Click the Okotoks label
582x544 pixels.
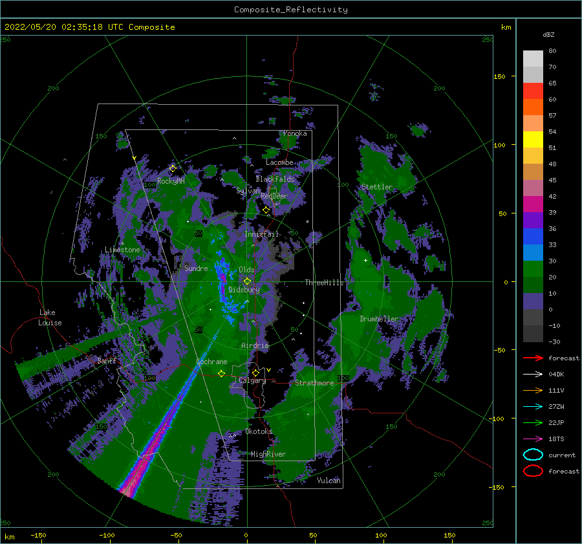tap(259, 431)
